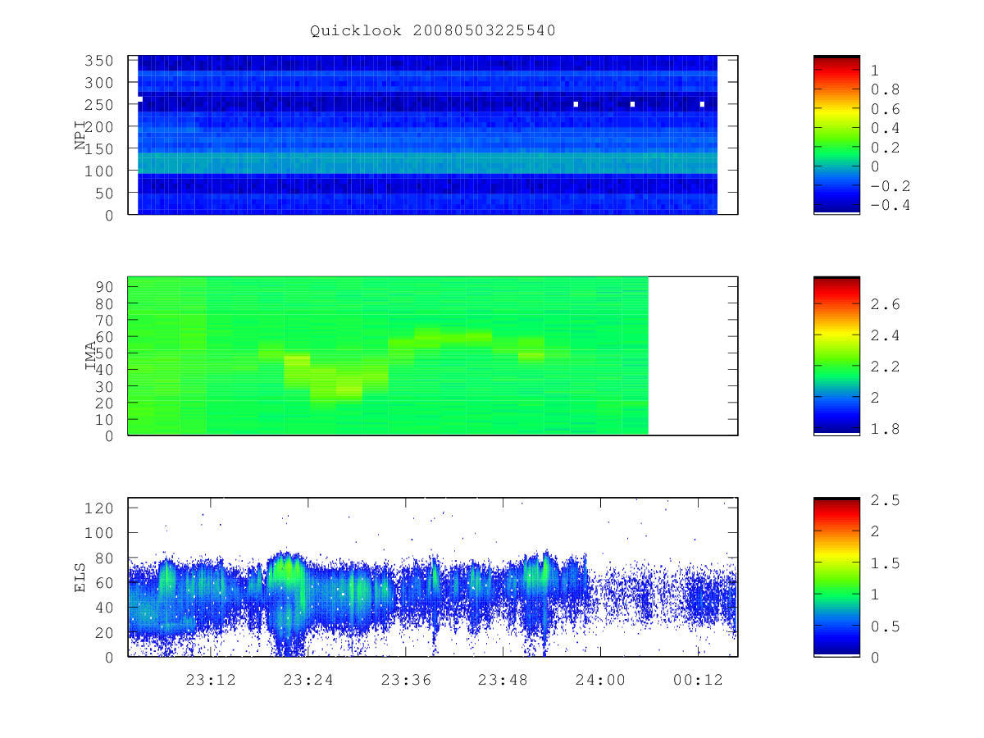Click the plot title Quicklook 20080503225540

pos(433,31)
